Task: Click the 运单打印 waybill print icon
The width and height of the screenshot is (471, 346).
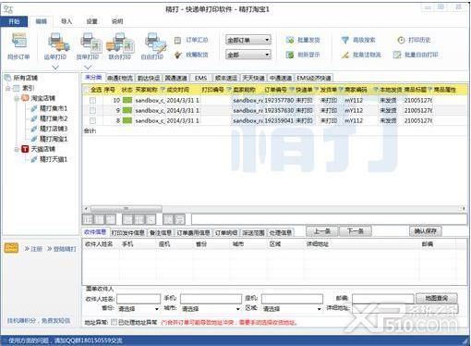Action: (58, 43)
